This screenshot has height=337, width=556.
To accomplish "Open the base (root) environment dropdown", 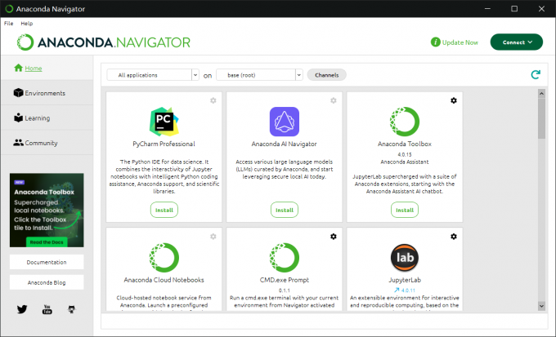I will click(x=259, y=75).
